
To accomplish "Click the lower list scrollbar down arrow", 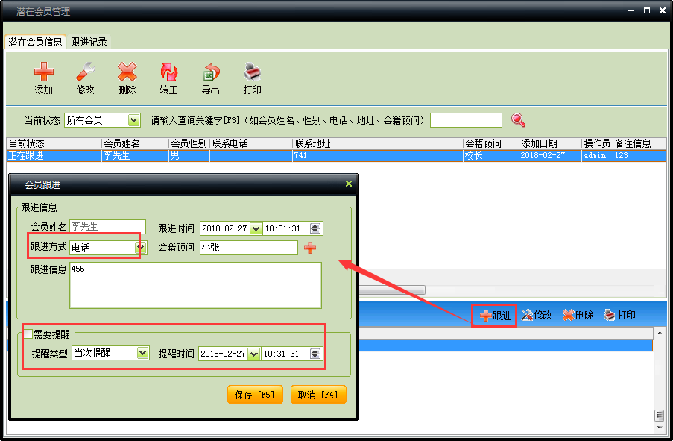I will [660, 428].
